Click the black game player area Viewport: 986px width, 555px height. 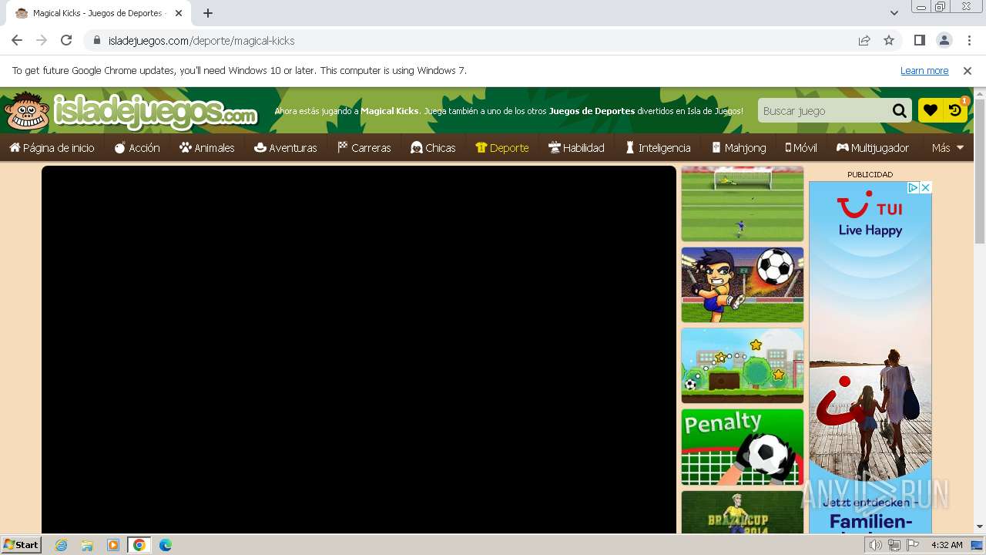pos(359,349)
